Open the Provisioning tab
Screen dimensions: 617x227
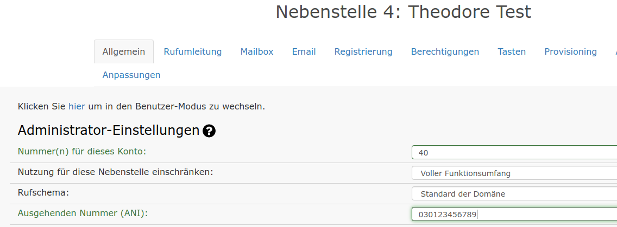click(x=570, y=52)
